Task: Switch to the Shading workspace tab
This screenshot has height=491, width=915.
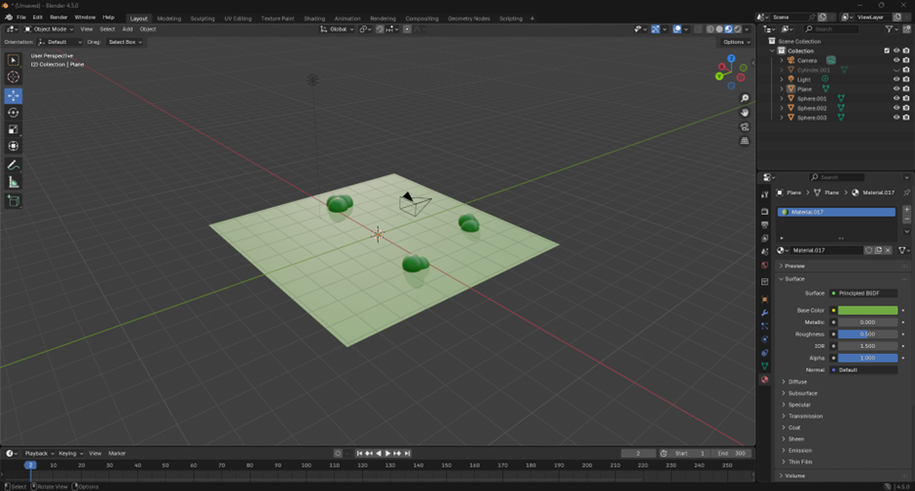Action: click(314, 18)
